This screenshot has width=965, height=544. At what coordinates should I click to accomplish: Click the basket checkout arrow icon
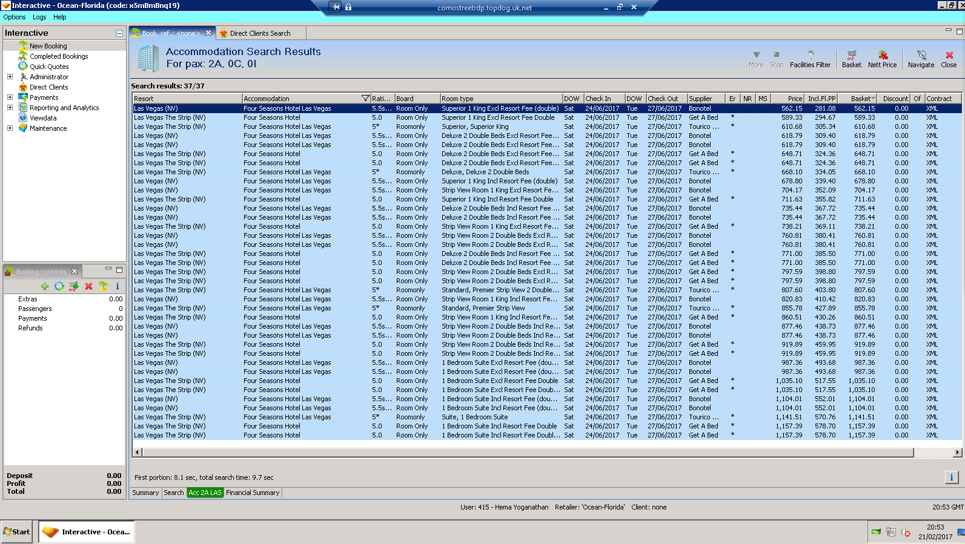(73, 286)
